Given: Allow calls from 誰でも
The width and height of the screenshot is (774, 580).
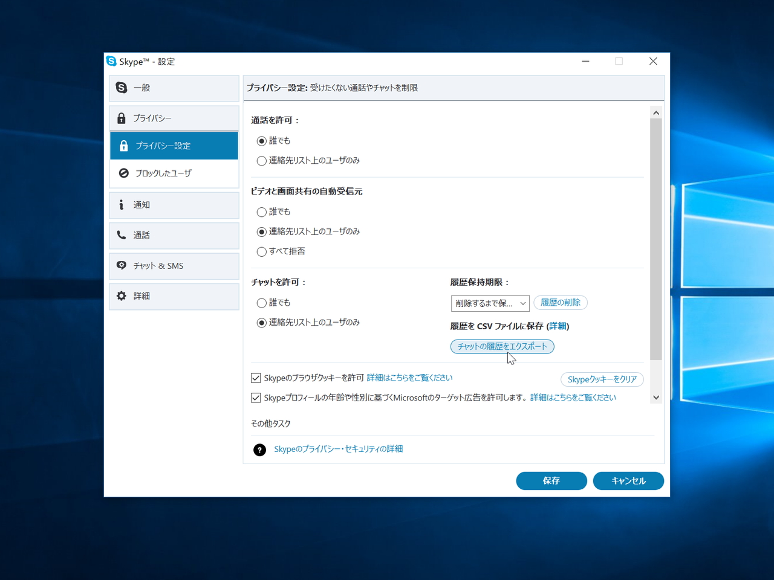Looking at the screenshot, I should pyautogui.click(x=261, y=141).
